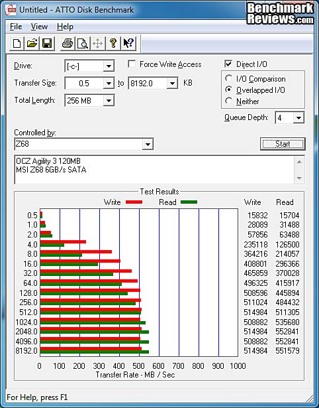Open the View menu
The height and width of the screenshot is (408, 319).
pyautogui.click(x=39, y=27)
